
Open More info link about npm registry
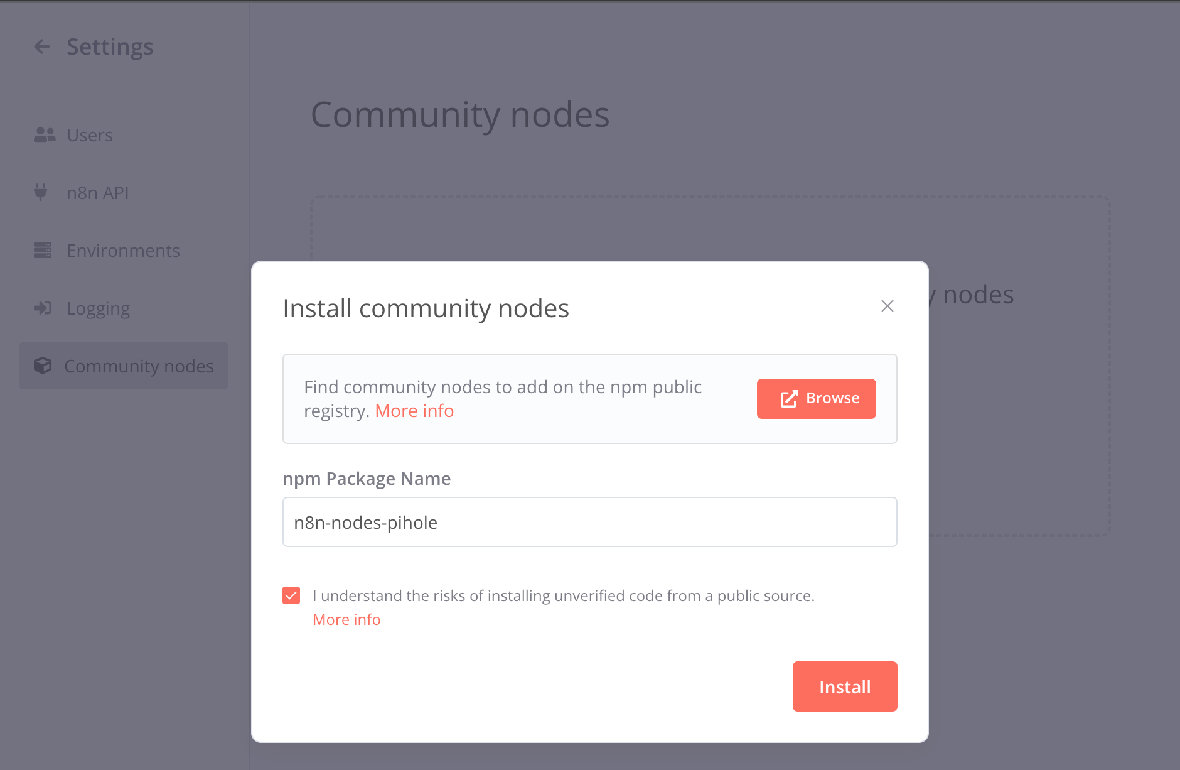[414, 411]
